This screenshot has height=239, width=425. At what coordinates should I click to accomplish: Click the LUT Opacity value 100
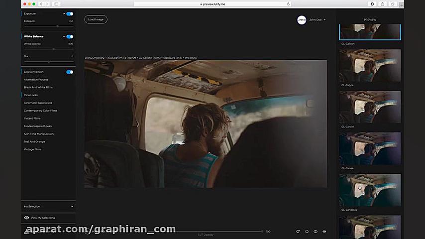(268, 232)
